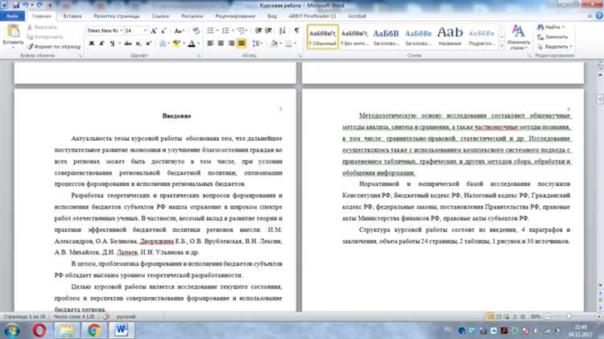Click the Clear Formatting eraser icon
Viewport: 604px width, 339px height.
click(196, 31)
